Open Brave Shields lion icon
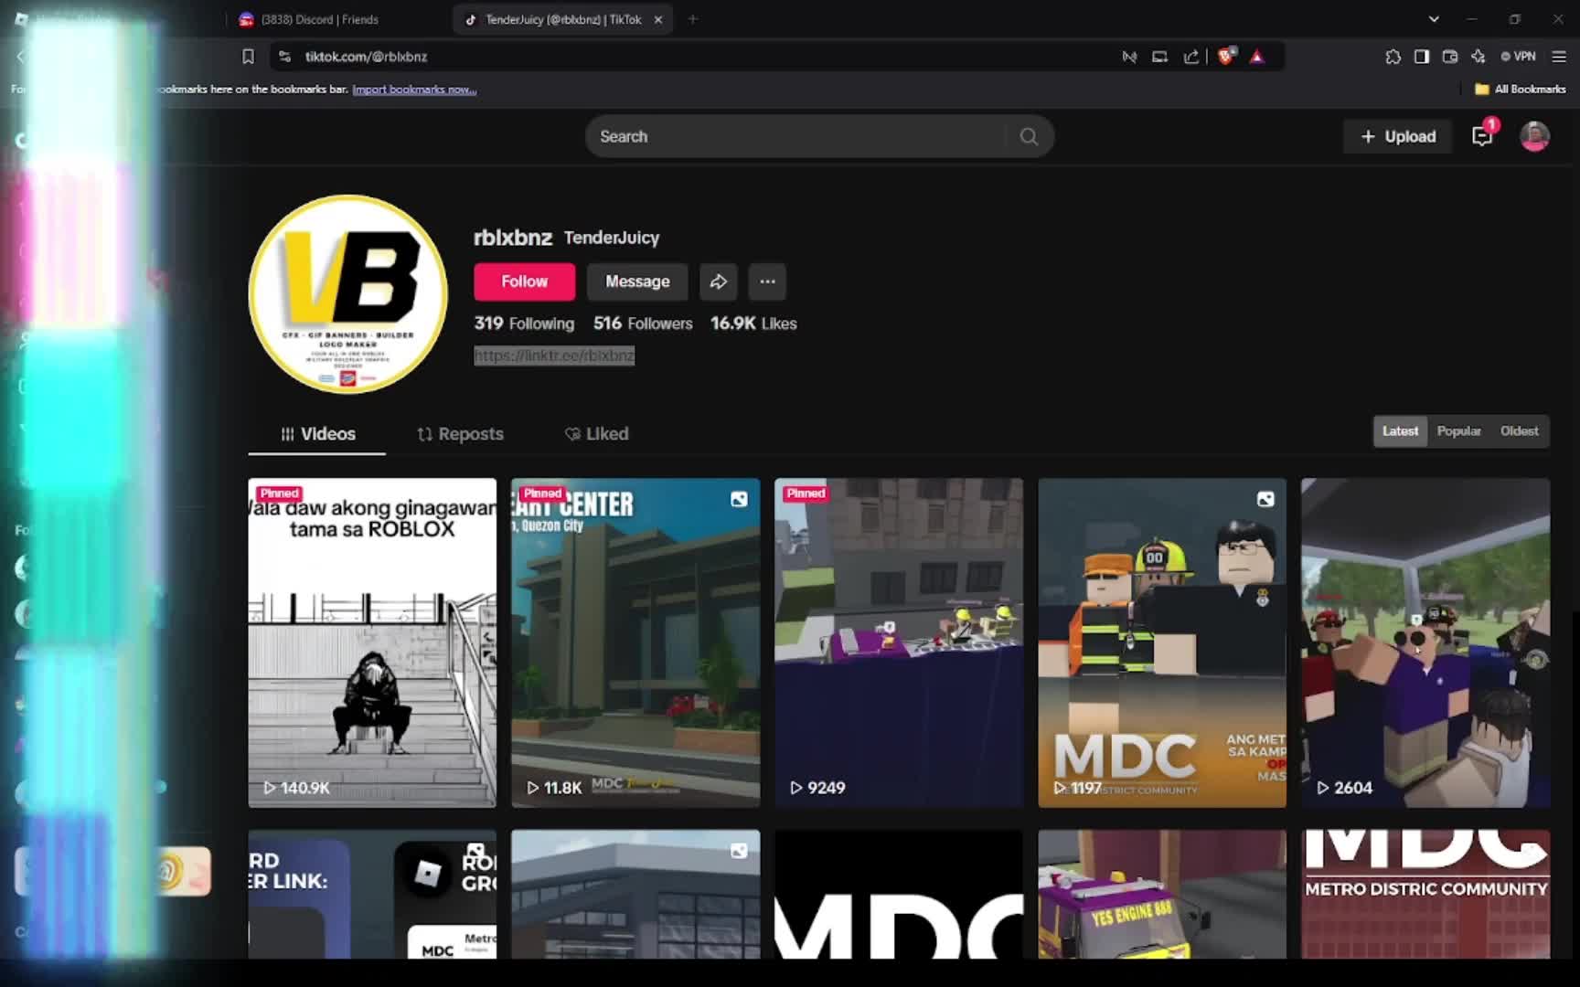This screenshot has height=987, width=1580. coord(1226,57)
